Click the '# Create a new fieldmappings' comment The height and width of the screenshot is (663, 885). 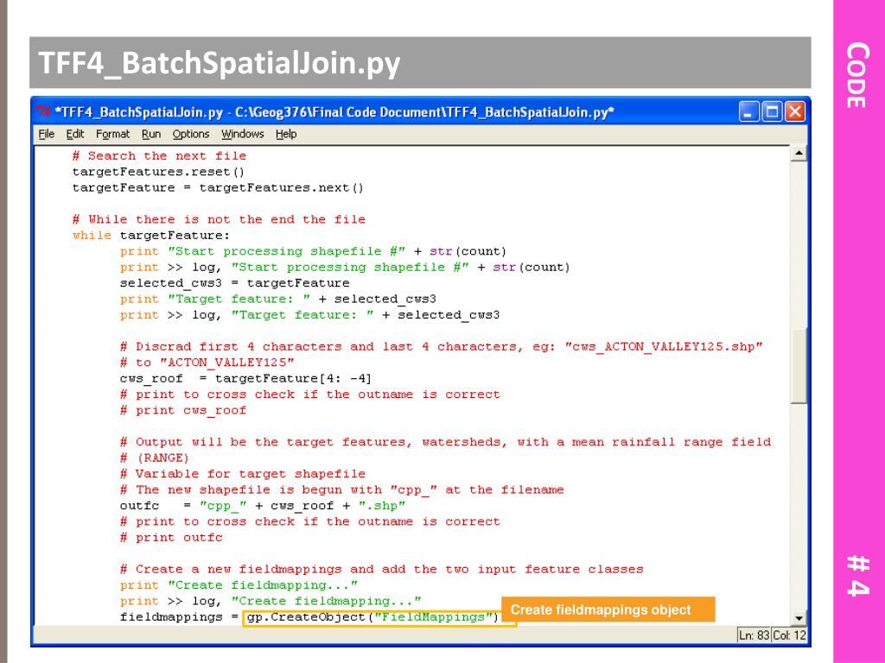point(381,570)
